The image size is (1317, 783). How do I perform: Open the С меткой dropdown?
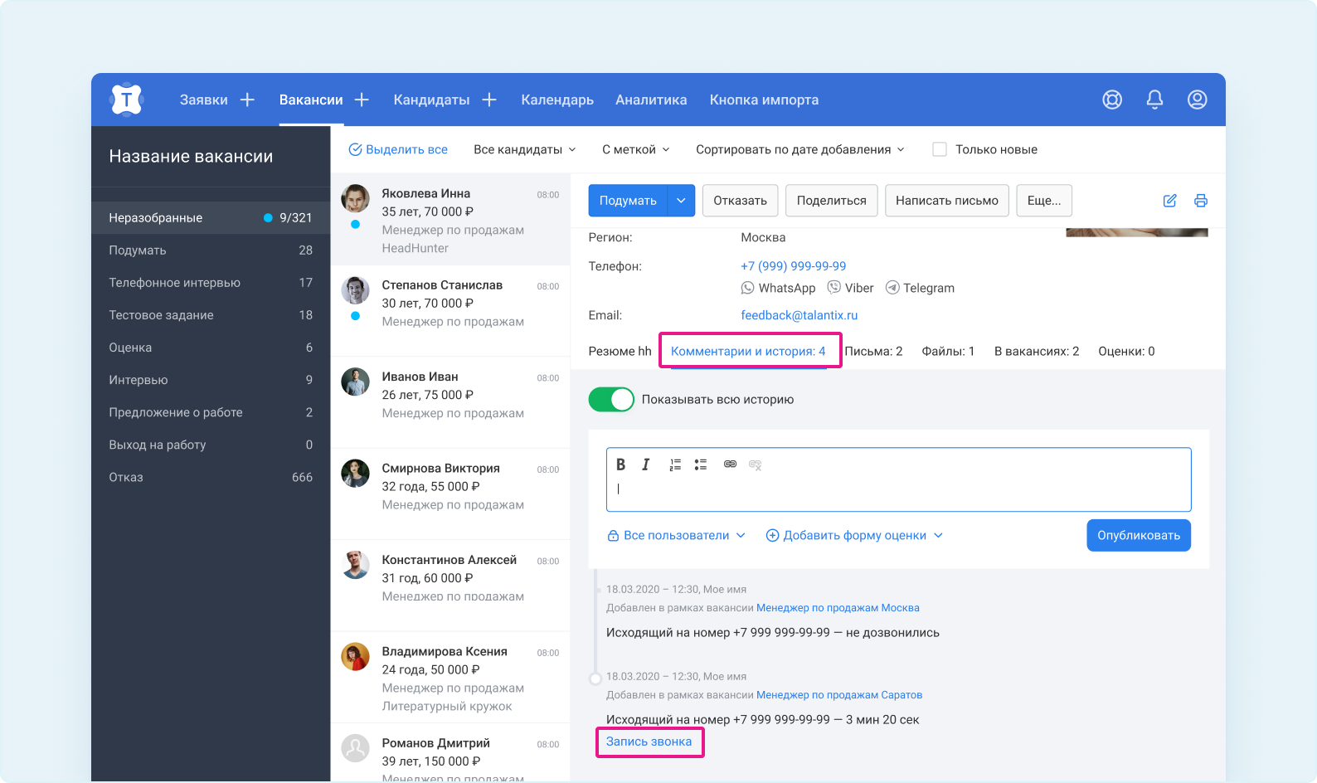[635, 149]
